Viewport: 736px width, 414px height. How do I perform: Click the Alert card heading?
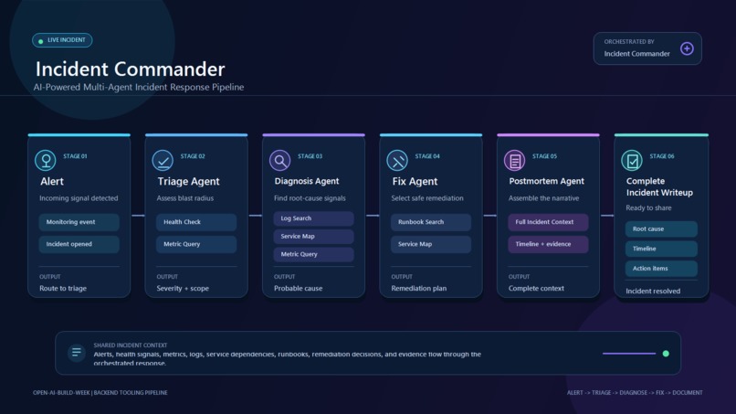click(x=52, y=181)
